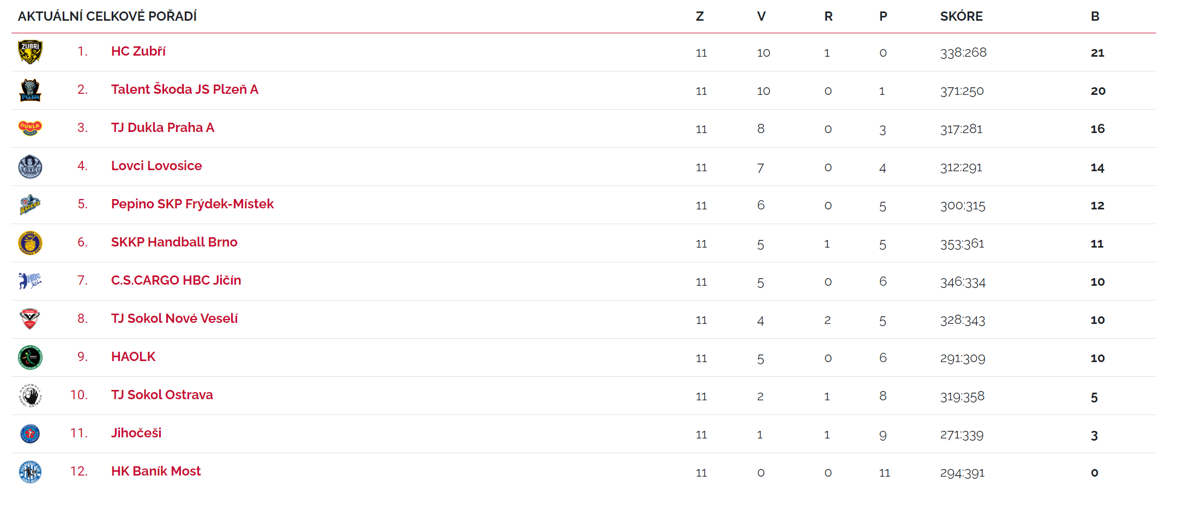
Task: Open the HK Baník Most link
Action: coord(156,471)
